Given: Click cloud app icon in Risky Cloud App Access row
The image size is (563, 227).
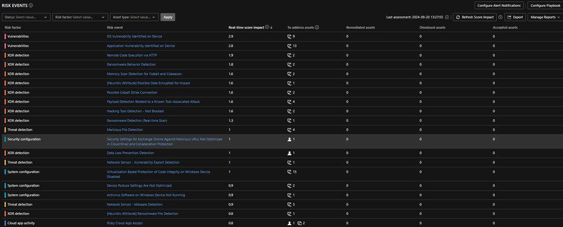Looking at the screenshot, I should pos(300,224).
